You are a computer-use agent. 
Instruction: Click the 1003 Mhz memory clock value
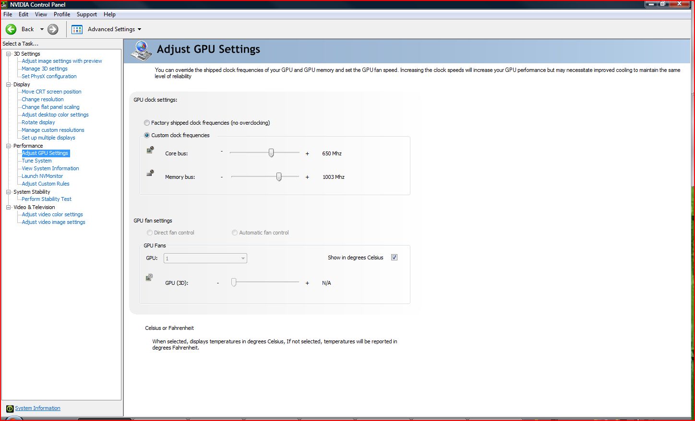[334, 177]
